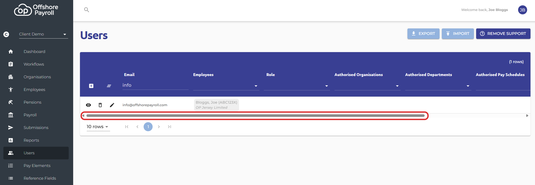Click the Submissions send icon

coord(11,128)
